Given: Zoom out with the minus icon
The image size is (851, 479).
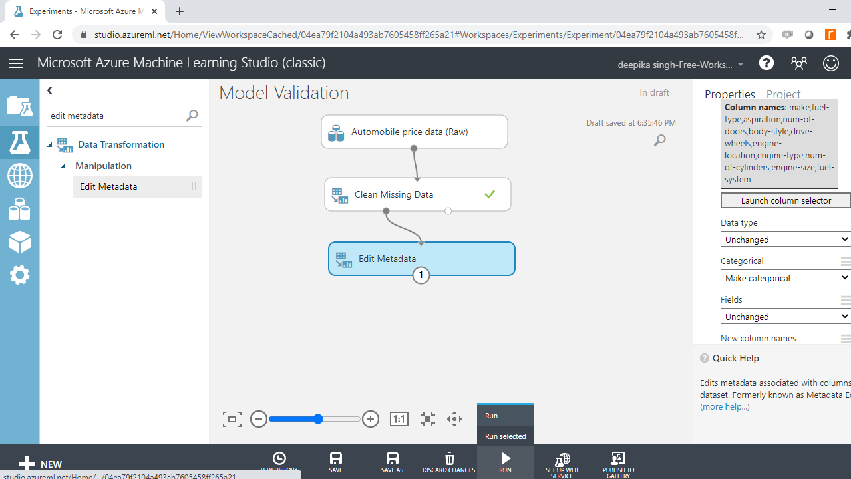Looking at the screenshot, I should pos(259,419).
